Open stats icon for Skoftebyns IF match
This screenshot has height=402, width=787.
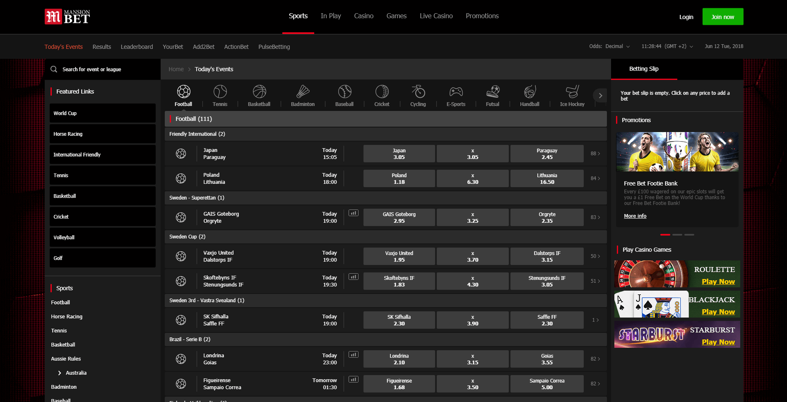(x=354, y=277)
